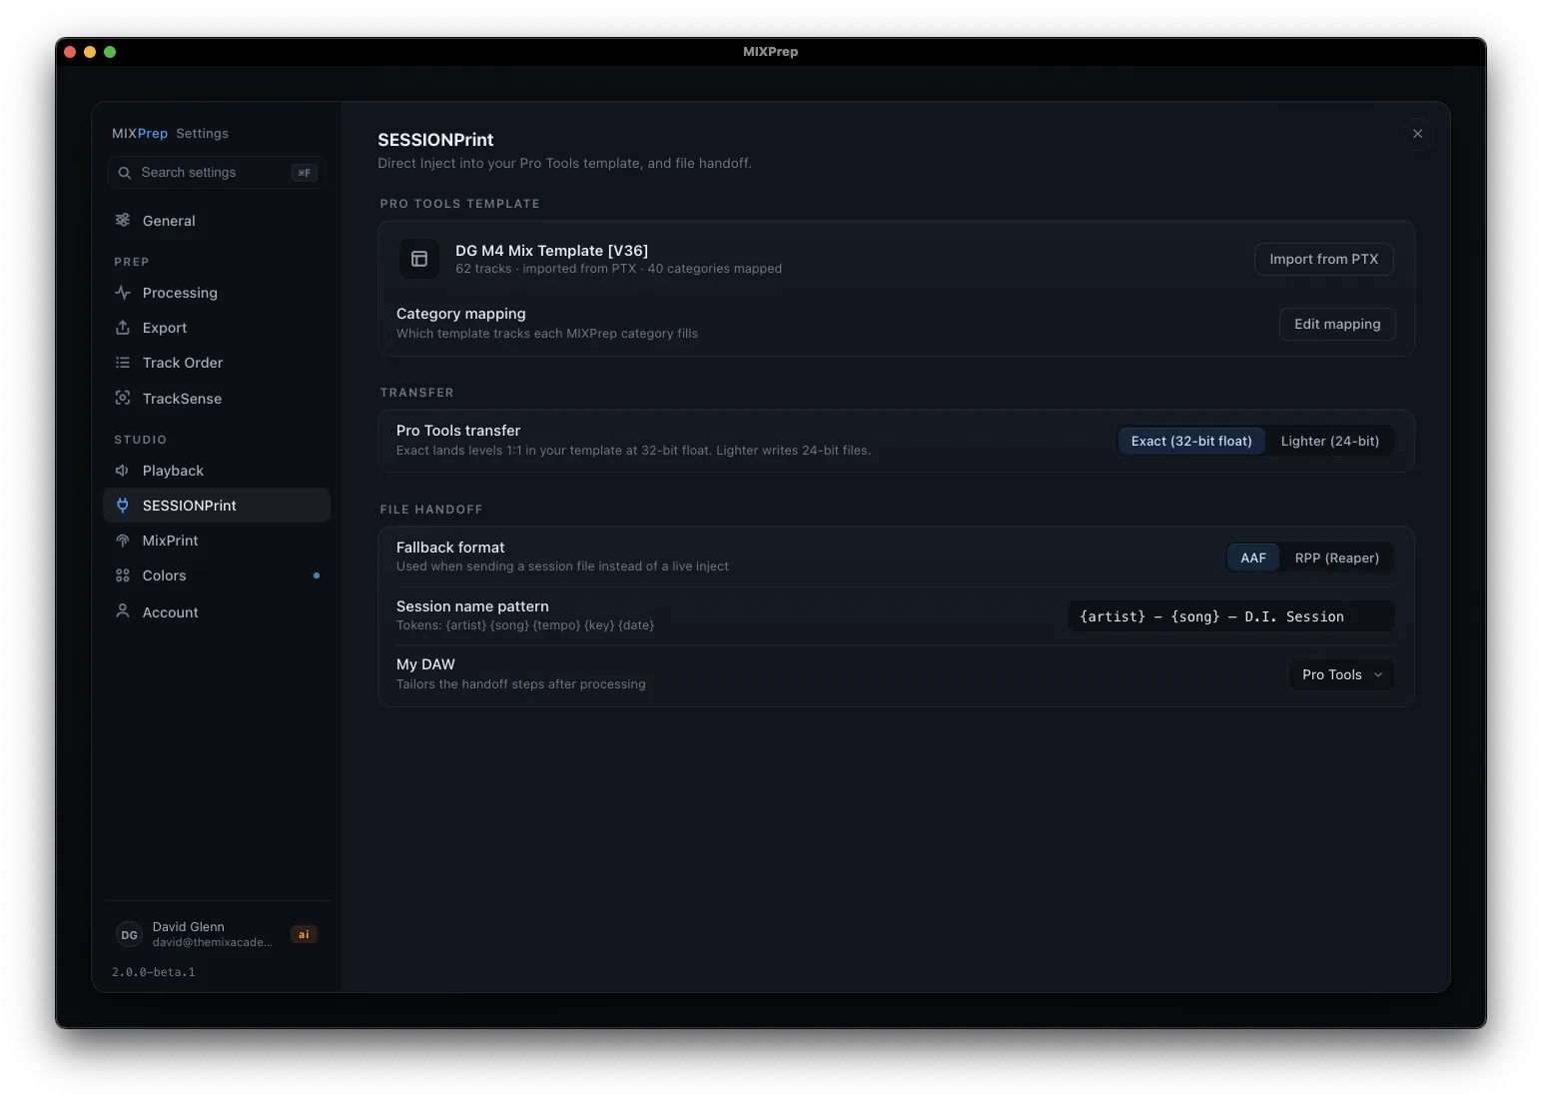Open General settings
Viewport: 1542px width, 1102px height.
coord(217,220)
